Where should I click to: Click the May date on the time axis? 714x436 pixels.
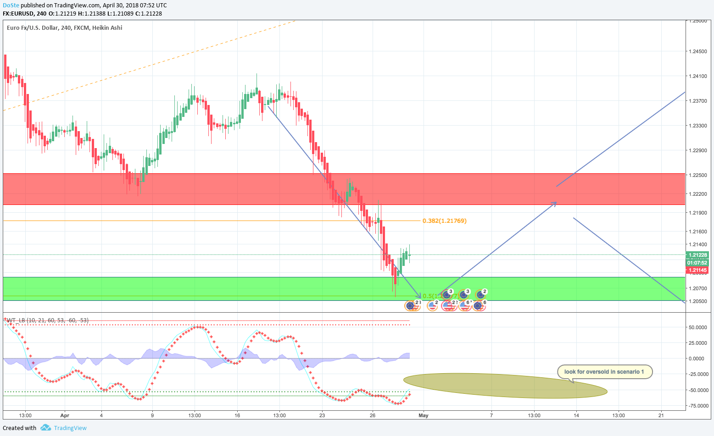(423, 415)
